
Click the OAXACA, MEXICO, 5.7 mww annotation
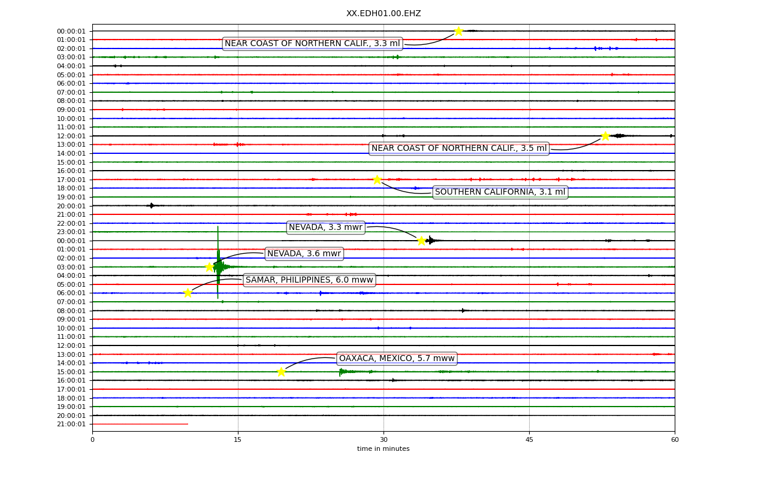pos(397,359)
